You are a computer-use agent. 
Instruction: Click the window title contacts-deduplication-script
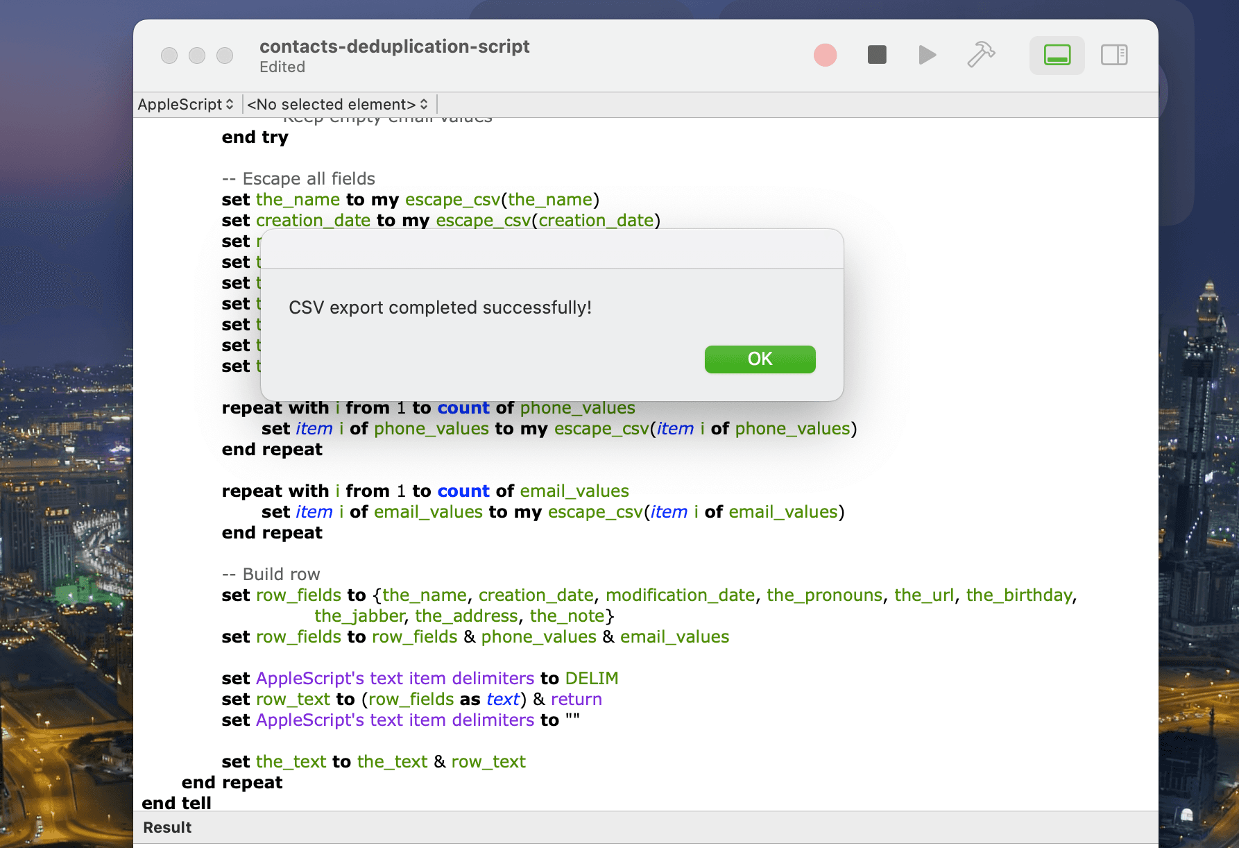[395, 46]
